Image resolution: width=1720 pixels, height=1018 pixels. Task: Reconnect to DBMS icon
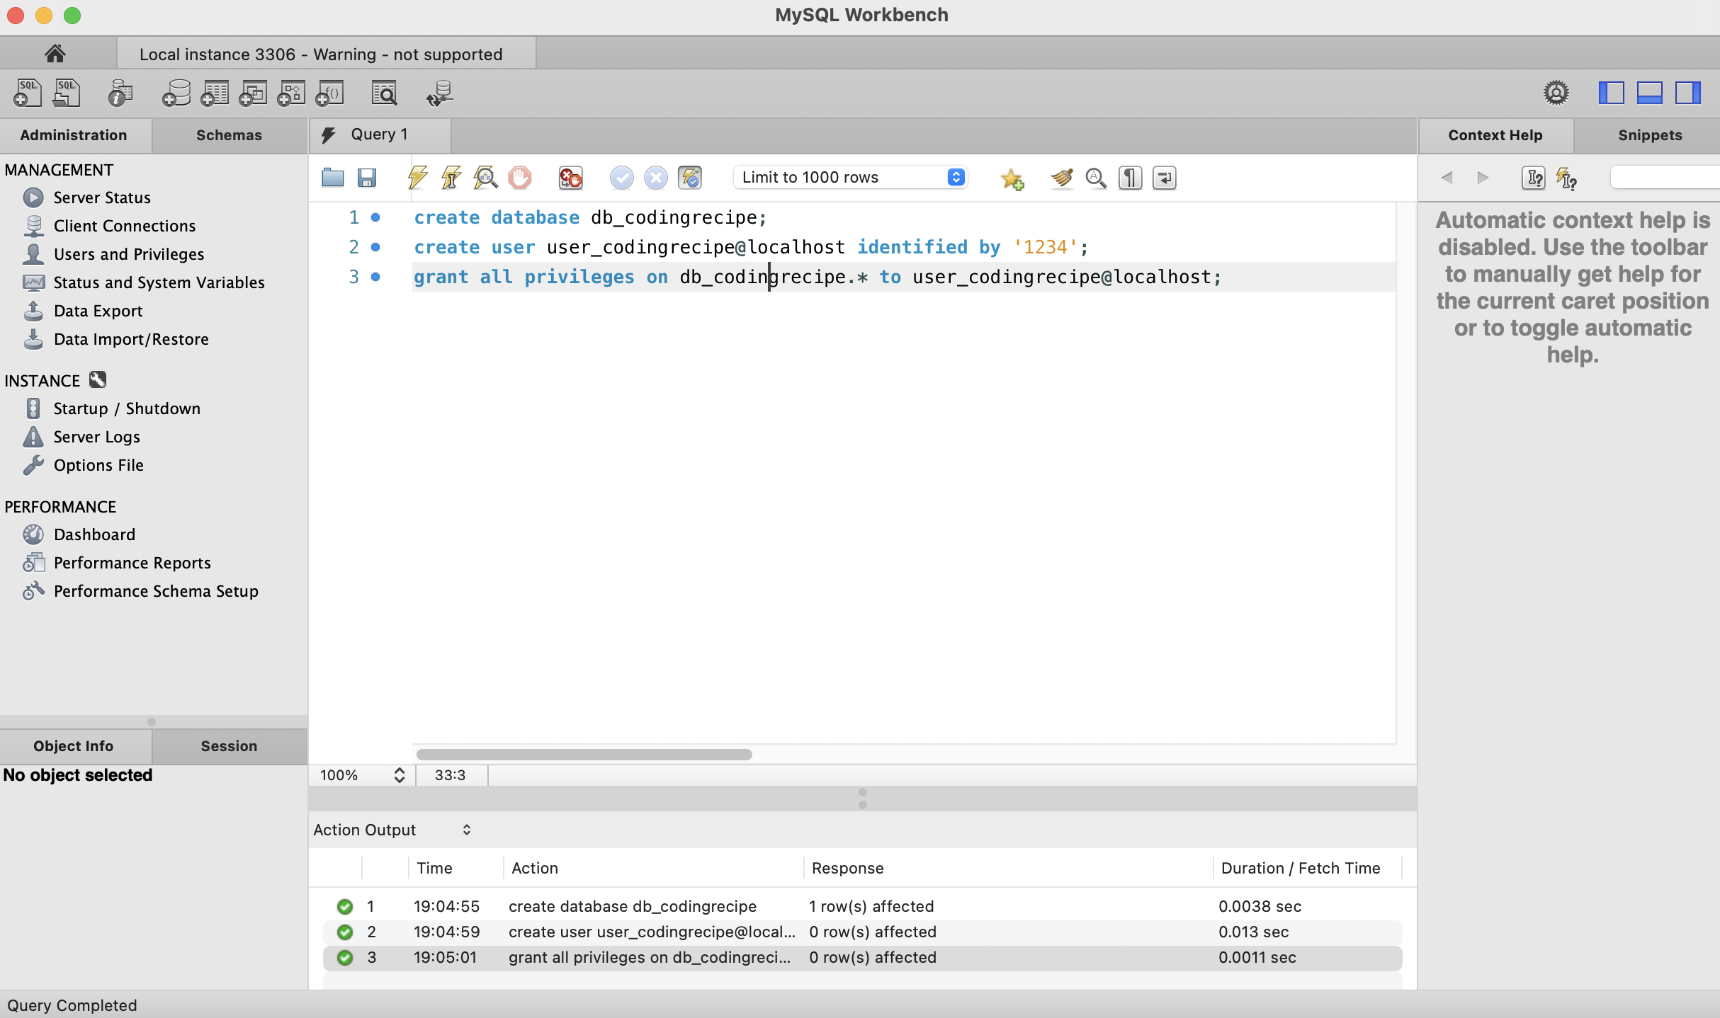click(440, 93)
